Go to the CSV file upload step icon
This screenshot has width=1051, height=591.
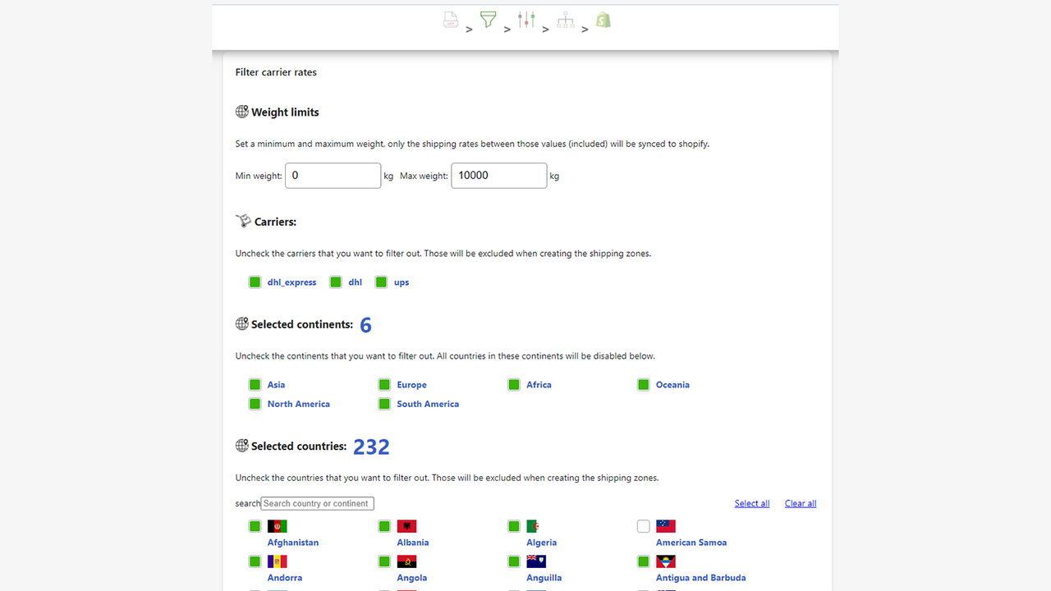(x=450, y=20)
